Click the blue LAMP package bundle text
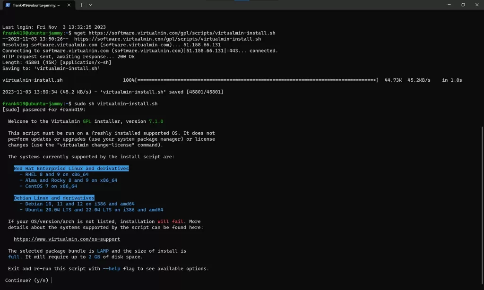 coord(103,251)
